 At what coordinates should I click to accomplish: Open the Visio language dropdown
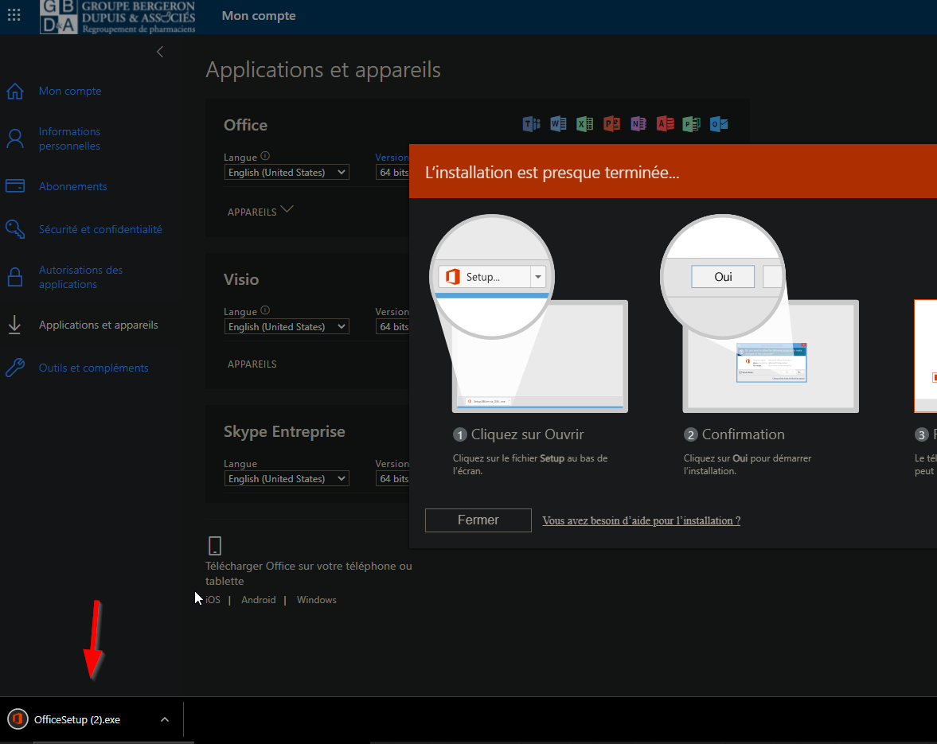287,326
